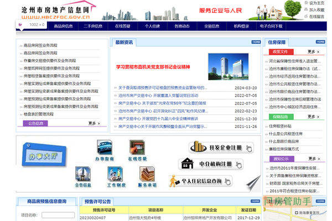The image size is (332, 221).
Task: Open 财政部 国家税务总局关于房屋 notice
Action: pyautogui.click(x=296, y=183)
